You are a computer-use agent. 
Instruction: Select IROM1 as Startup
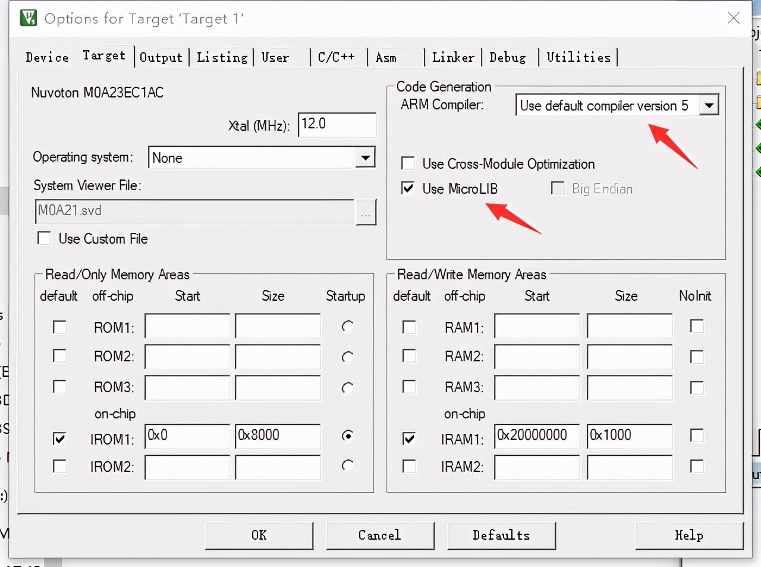[x=348, y=436]
